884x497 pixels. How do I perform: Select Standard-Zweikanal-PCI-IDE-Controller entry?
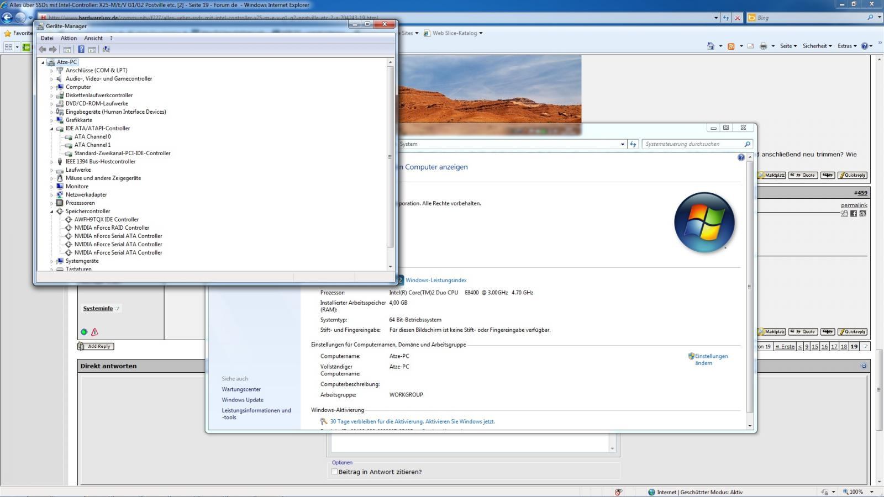tap(122, 153)
